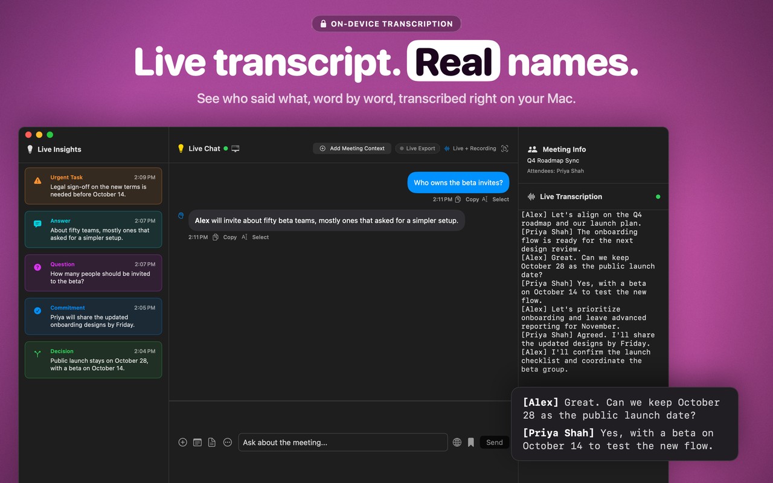Copy the 'Who owns the beta invites?' message
The image size is (773, 483).
pyautogui.click(x=467, y=199)
